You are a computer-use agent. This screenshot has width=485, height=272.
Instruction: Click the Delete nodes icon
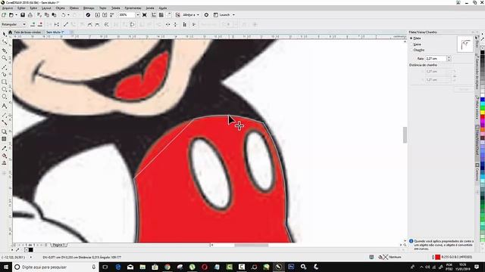click(40, 24)
